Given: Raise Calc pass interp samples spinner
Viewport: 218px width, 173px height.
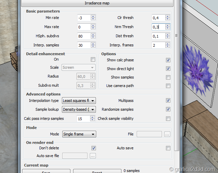Looking at the screenshot, I should coord(93,117).
